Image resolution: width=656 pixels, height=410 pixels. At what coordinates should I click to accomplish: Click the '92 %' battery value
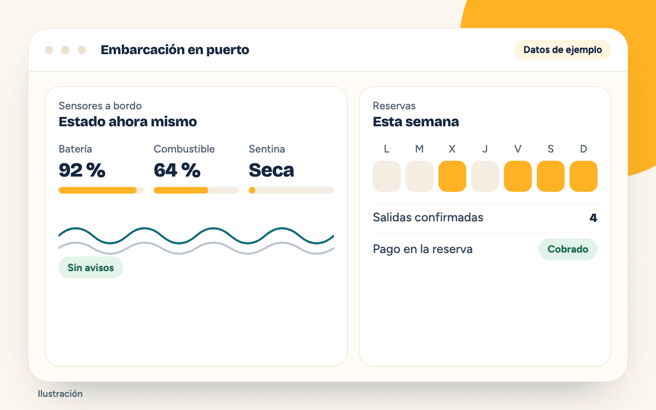[x=82, y=171]
